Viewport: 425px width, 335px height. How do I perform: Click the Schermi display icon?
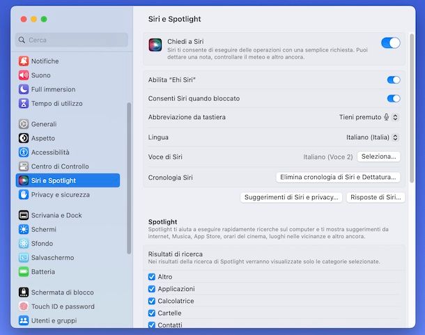coord(24,229)
